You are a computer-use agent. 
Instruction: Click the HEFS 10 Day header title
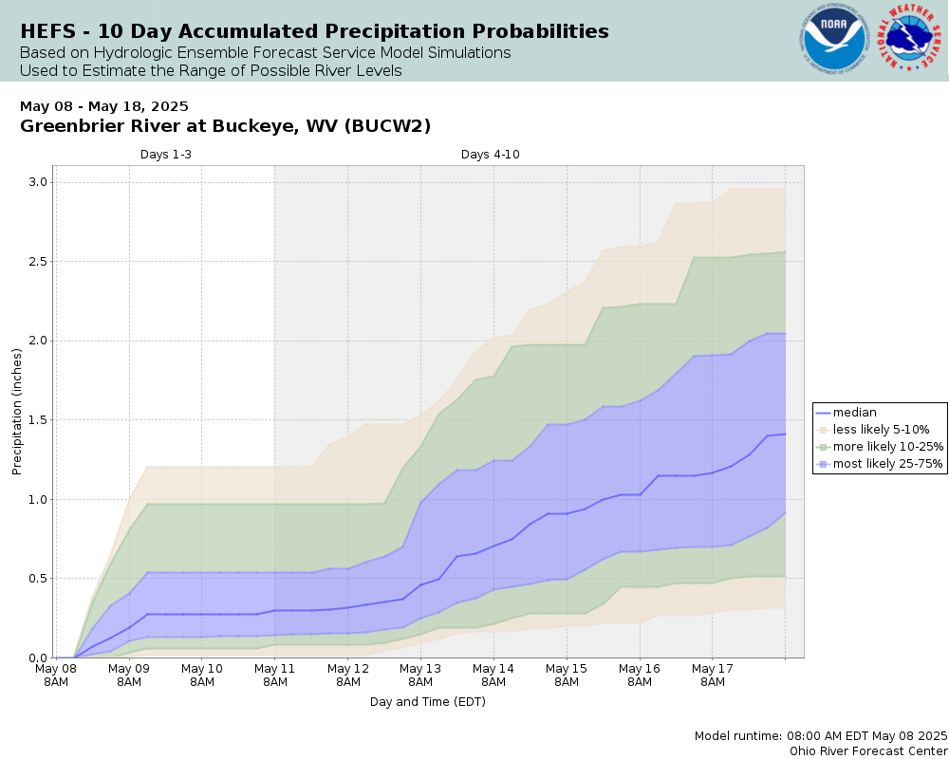click(x=314, y=31)
